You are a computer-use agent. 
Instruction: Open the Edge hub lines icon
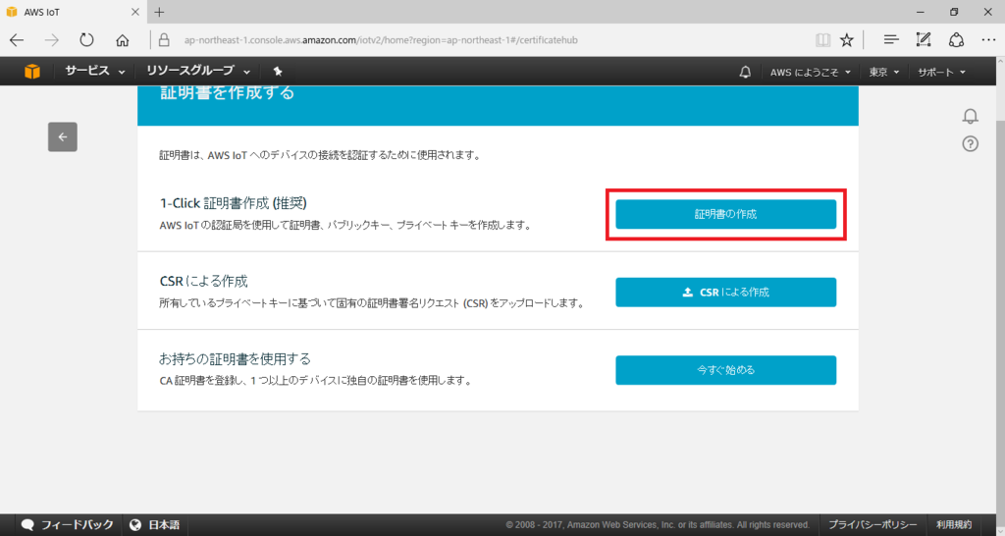click(x=891, y=39)
